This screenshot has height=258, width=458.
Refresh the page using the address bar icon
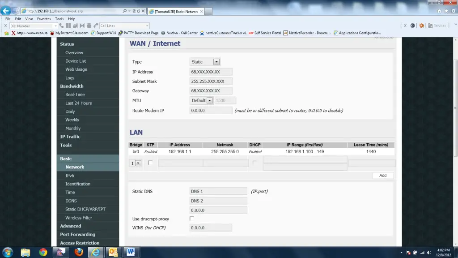(139, 11)
